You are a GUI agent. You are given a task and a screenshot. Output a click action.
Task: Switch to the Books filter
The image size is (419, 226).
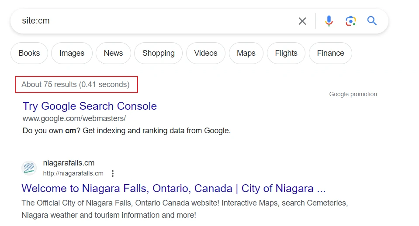pos(29,53)
